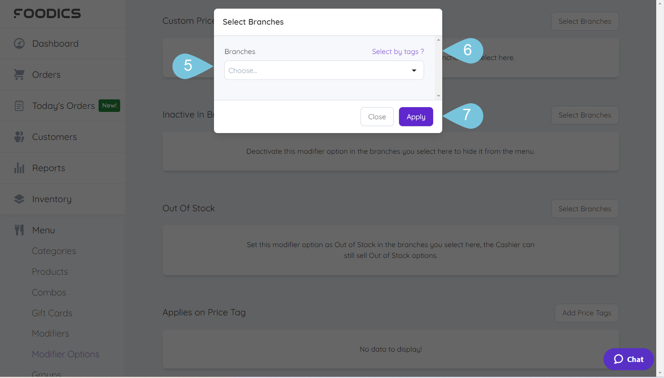Click the page vertical scrollbar
The width and height of the screenshot is (664, 378).
click(660, 189)
